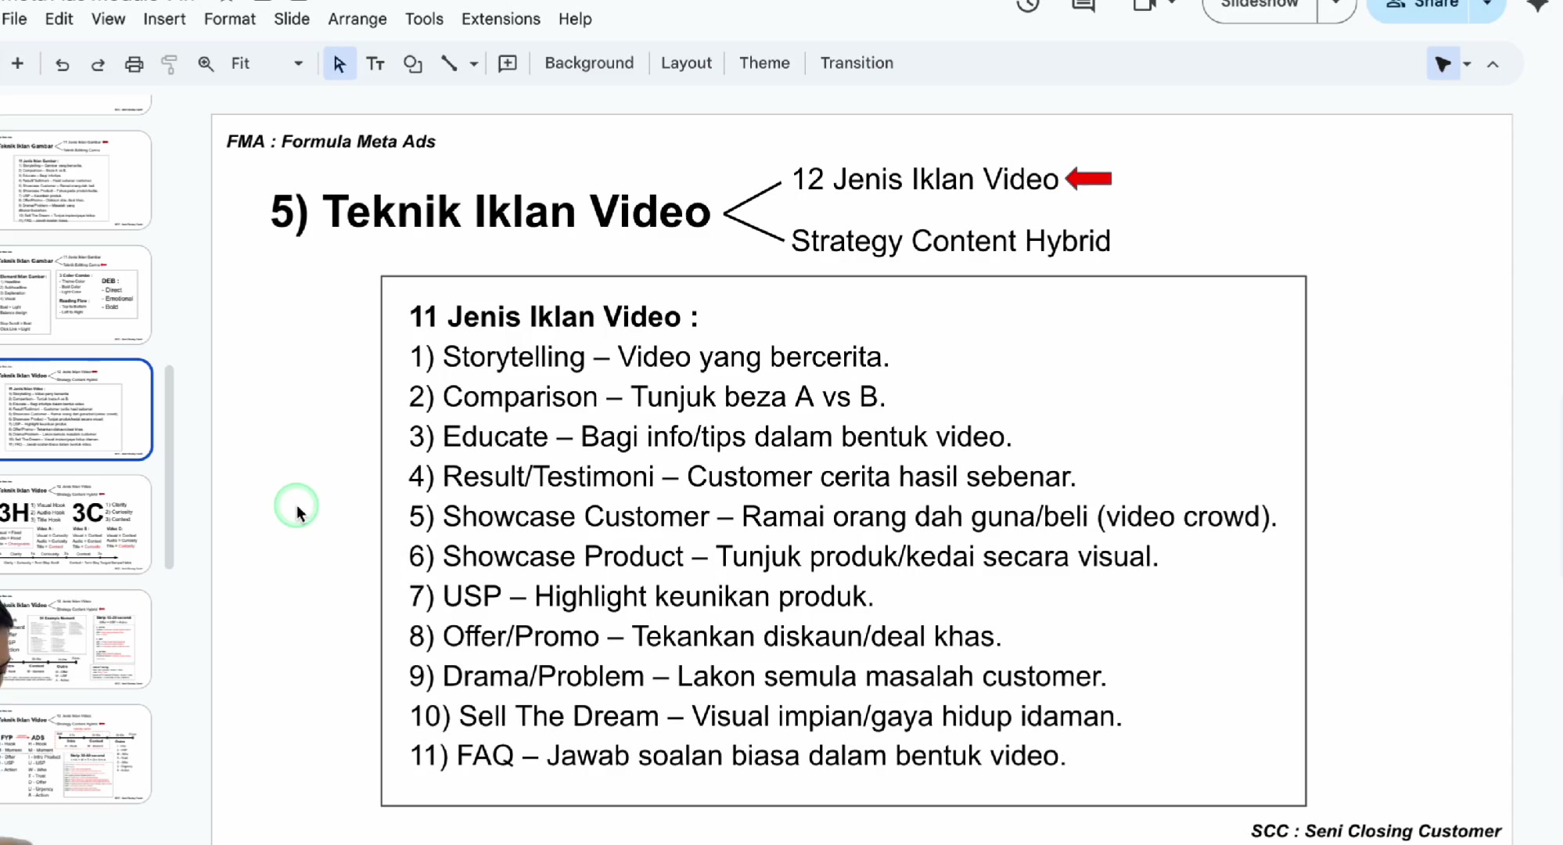
Task: Open the Arrange menu
Action: point(357,19)
